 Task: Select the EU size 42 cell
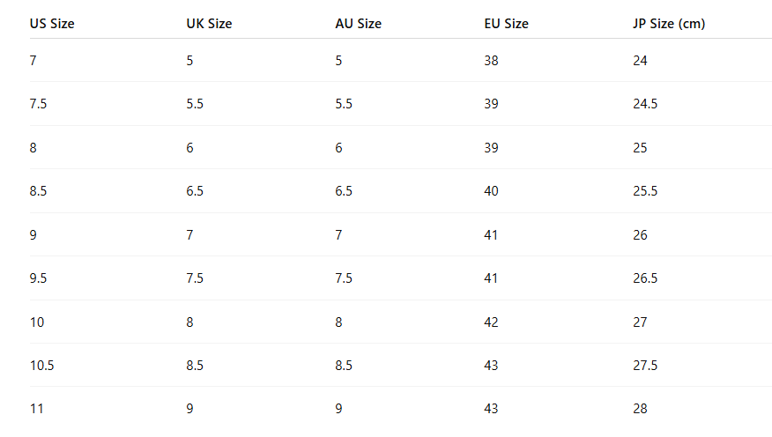click(x=491, y=322)
